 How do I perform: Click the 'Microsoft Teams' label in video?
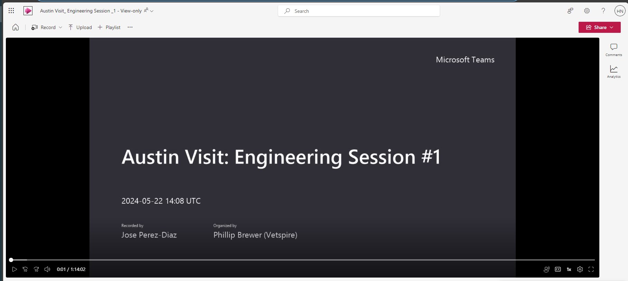(465, 60)
